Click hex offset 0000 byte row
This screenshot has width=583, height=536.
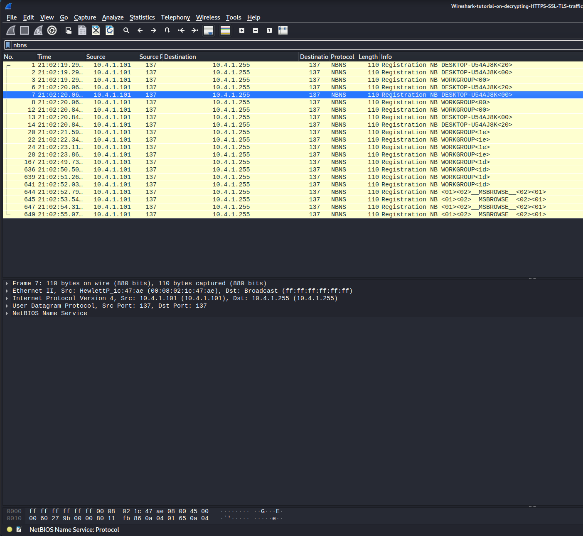click(x=119, y=512)
